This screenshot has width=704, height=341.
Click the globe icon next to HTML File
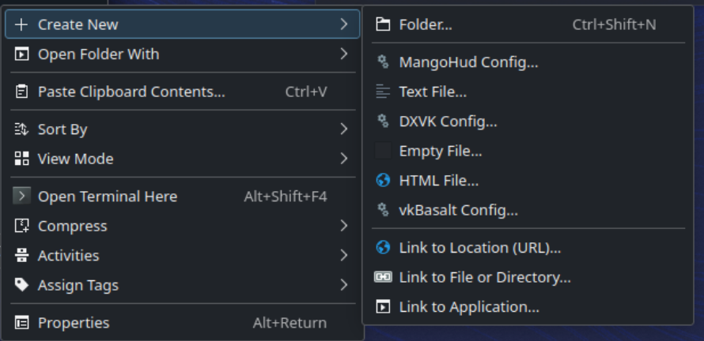(383, 181)
